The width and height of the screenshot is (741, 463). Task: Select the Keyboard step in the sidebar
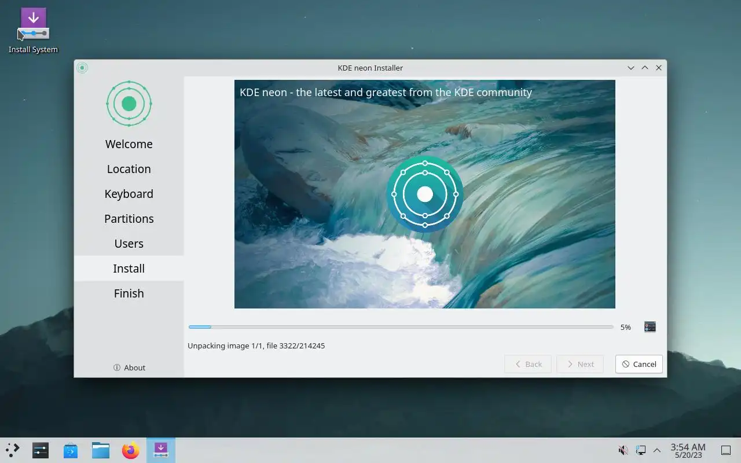[129, 194]
